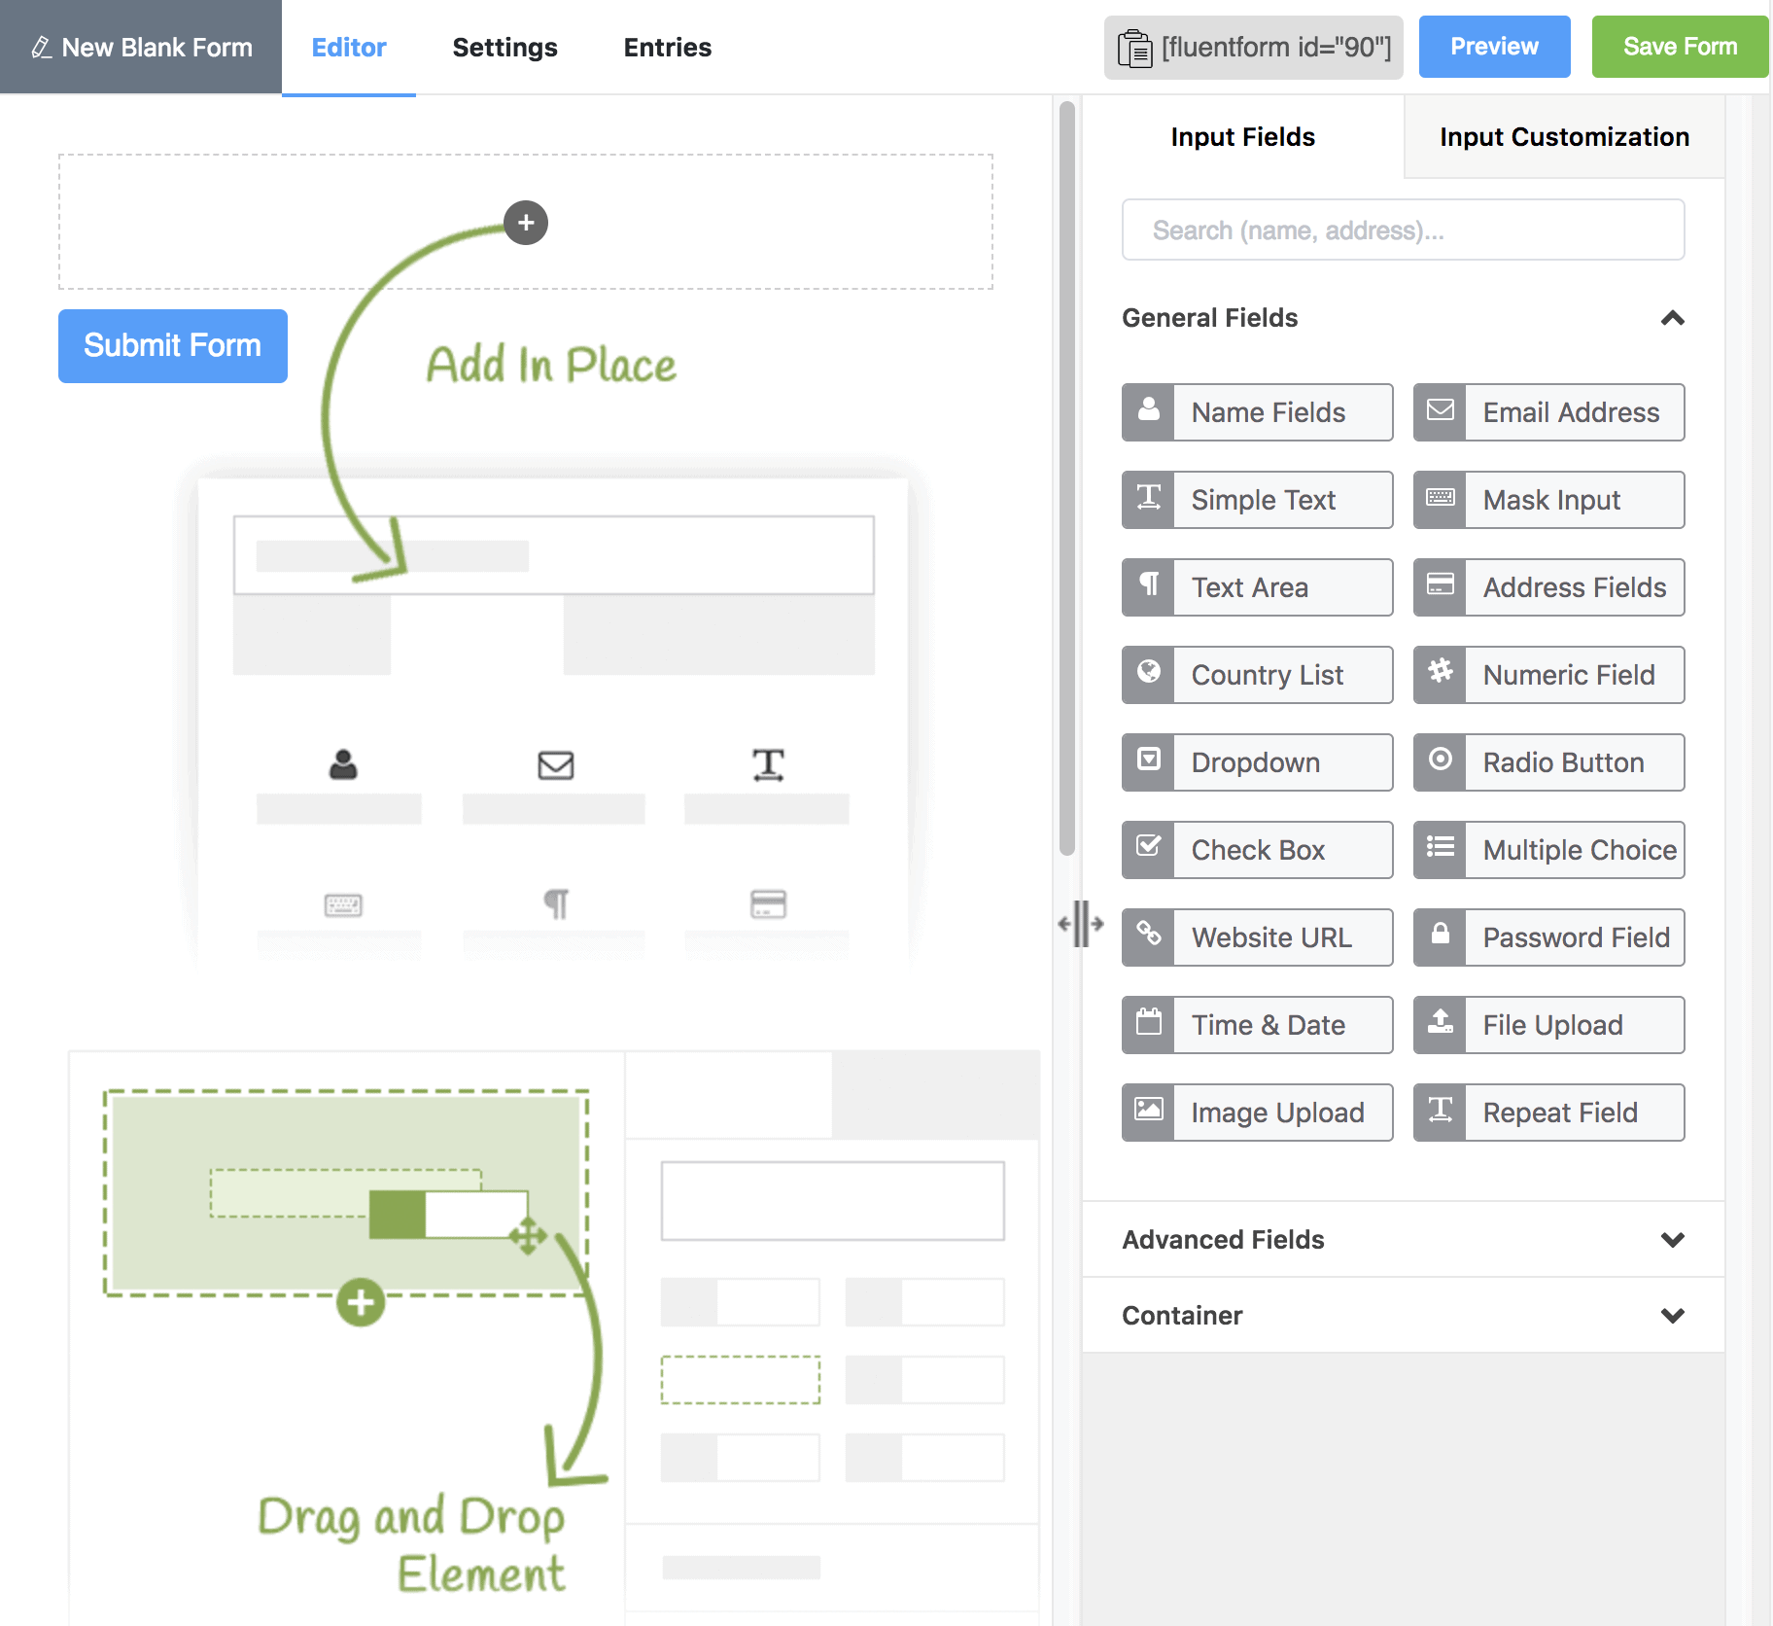This screenshot has height=1626, width=1773.
Task: Add a Radio Button field
Action: [x=1548, y=762]
